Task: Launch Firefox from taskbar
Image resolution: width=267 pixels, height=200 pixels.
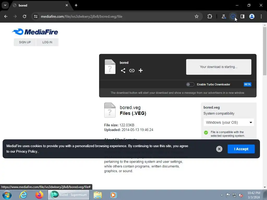Action: coord(39,195)
